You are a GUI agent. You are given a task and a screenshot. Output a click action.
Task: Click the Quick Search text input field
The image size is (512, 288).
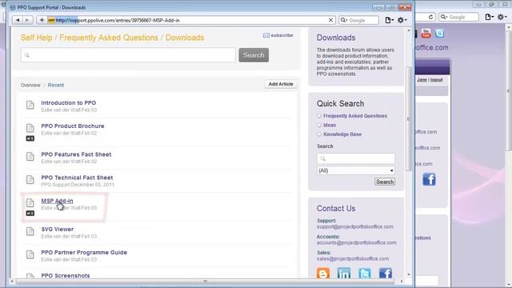click(355, 158)
